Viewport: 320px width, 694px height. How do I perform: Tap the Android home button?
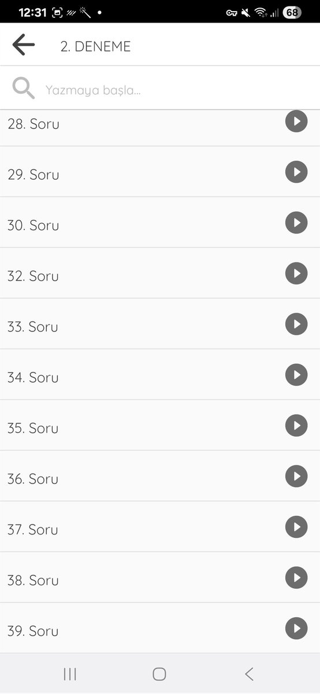(x=159, y=674)
